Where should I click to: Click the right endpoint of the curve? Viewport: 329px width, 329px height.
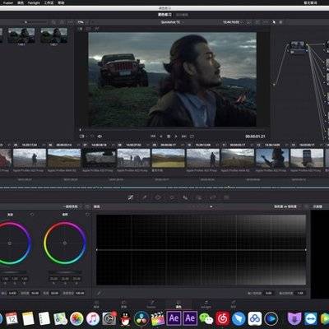click(306, 250)
